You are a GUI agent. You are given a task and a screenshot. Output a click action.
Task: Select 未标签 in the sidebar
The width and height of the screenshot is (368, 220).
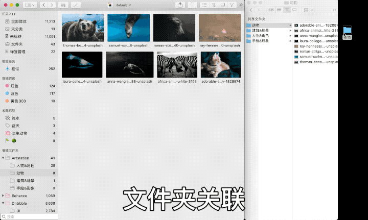(29, 37)
